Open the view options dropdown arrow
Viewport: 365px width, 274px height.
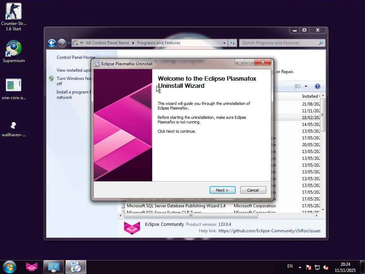pos(306,86)
